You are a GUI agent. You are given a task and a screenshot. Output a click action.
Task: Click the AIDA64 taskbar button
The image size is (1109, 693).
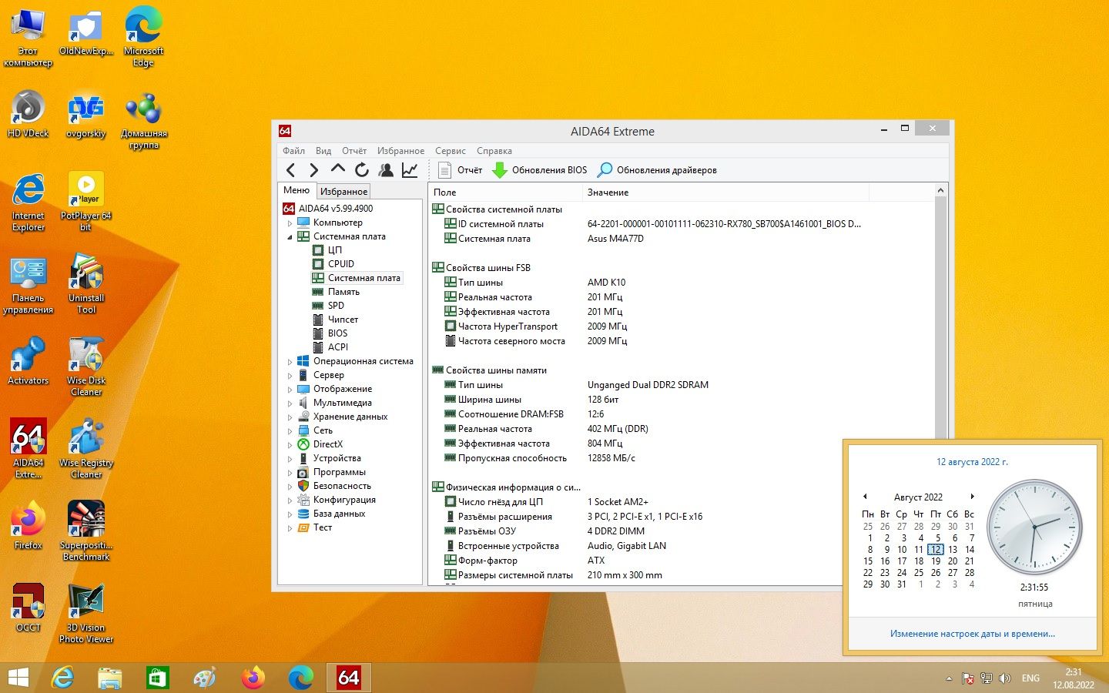349,678
